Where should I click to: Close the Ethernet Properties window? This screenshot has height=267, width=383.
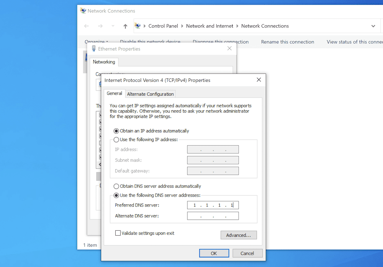pos(229,48)
